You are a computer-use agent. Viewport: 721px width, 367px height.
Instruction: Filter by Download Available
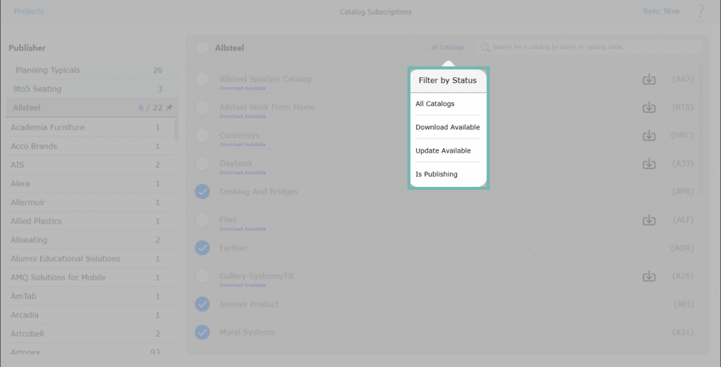click(x=447, y=127)
